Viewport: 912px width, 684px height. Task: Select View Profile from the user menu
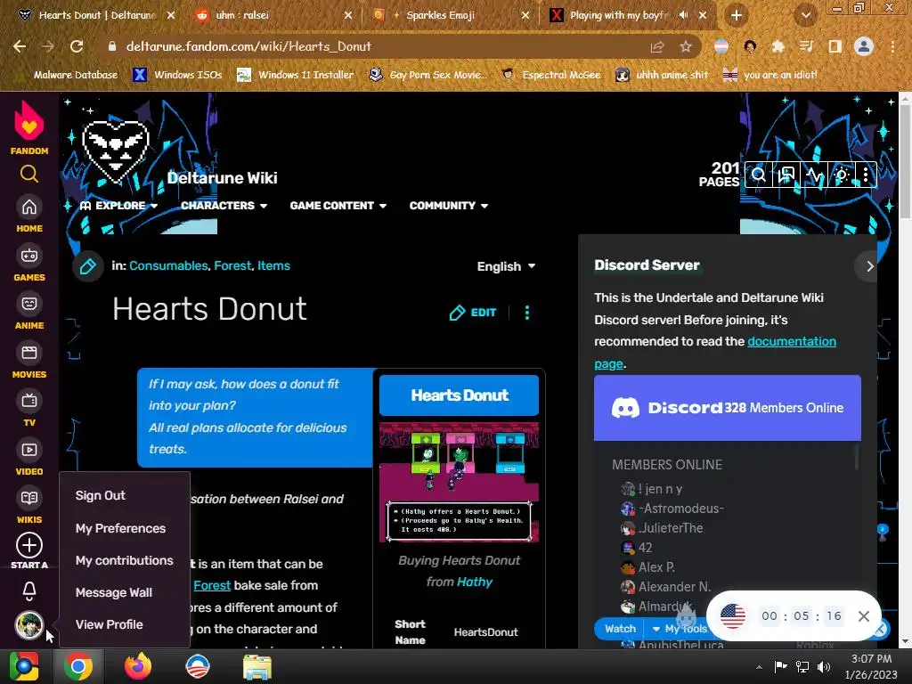pyautogui.click(x=110, y=624)
